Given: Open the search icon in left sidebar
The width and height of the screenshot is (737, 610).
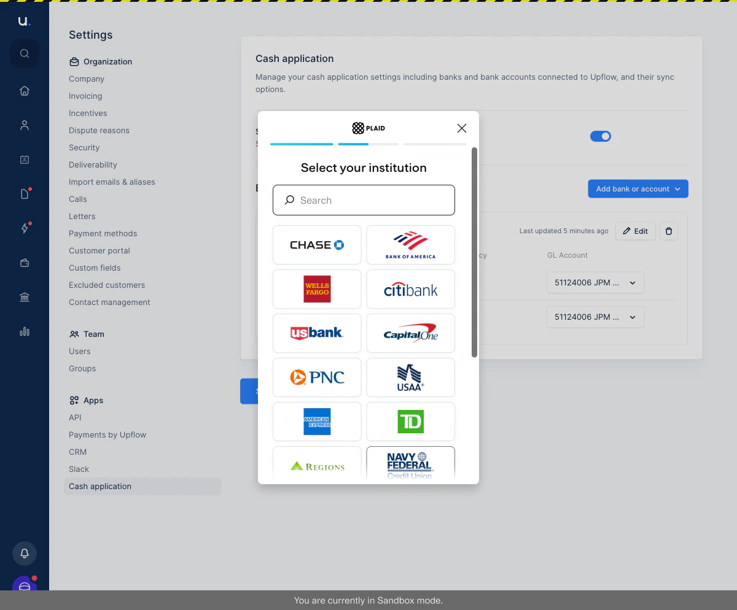Looking at the screenshot, I should click(25, 53).
